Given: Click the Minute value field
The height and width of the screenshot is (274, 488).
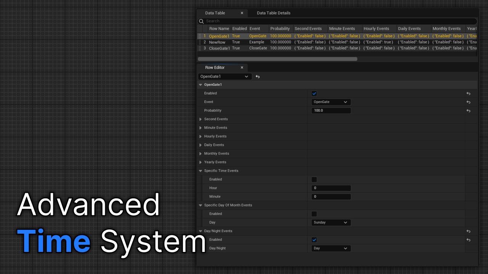Looking at the screenshot, I should pyautogui.click(x=331, y=197).
